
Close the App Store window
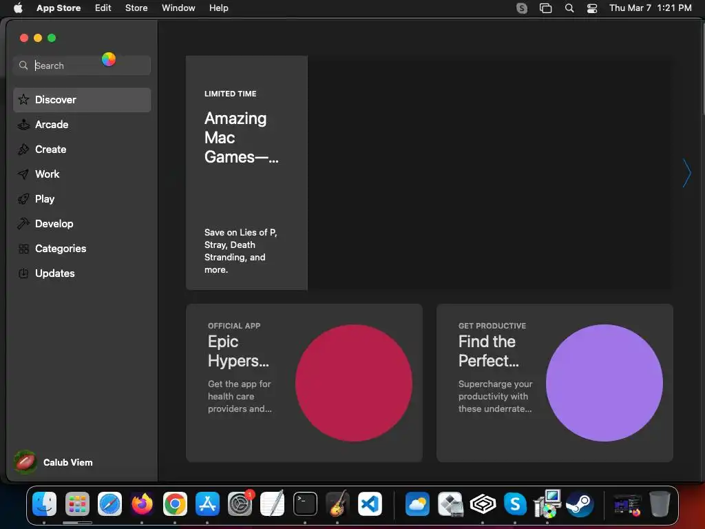coord(24,38)
